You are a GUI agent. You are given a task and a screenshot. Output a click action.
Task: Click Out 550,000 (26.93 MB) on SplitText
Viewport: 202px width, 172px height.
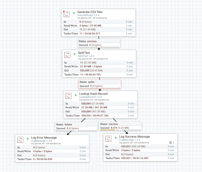click(99, 70)
